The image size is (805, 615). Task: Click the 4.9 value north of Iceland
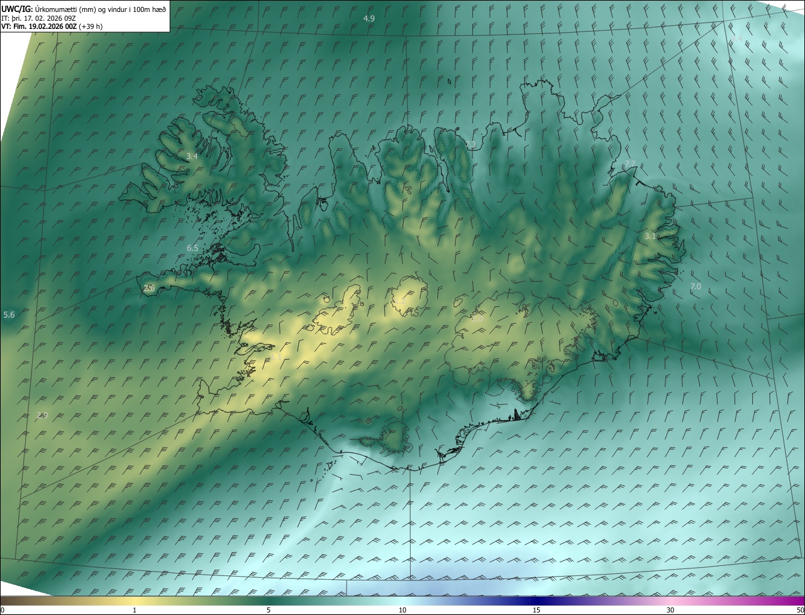tap(369, 19)
